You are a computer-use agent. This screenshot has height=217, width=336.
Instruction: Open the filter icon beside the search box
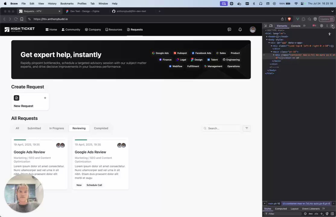(x=247, y=128)
